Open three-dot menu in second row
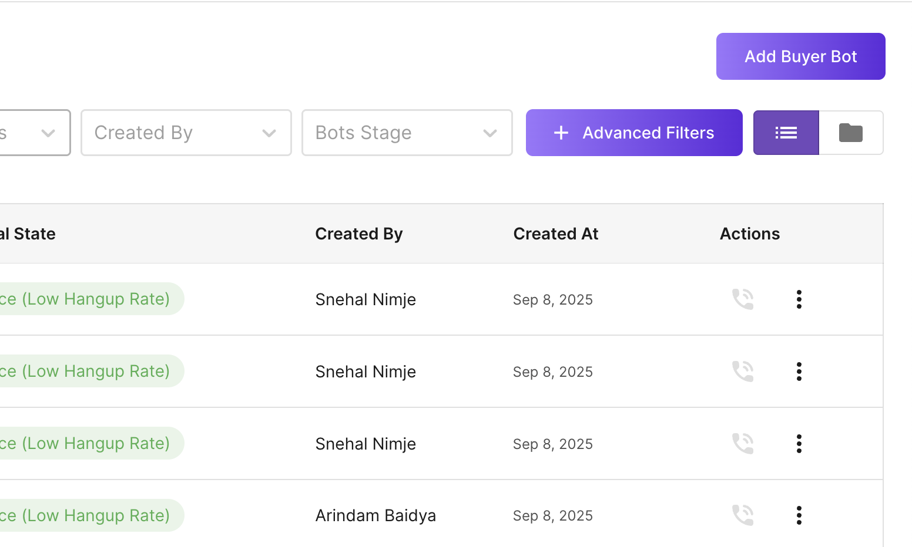 point(799,372)
